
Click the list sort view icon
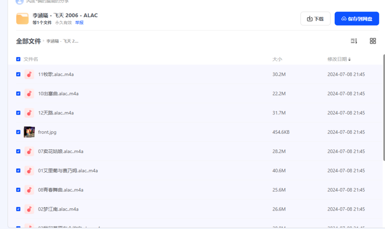[353, 41]
